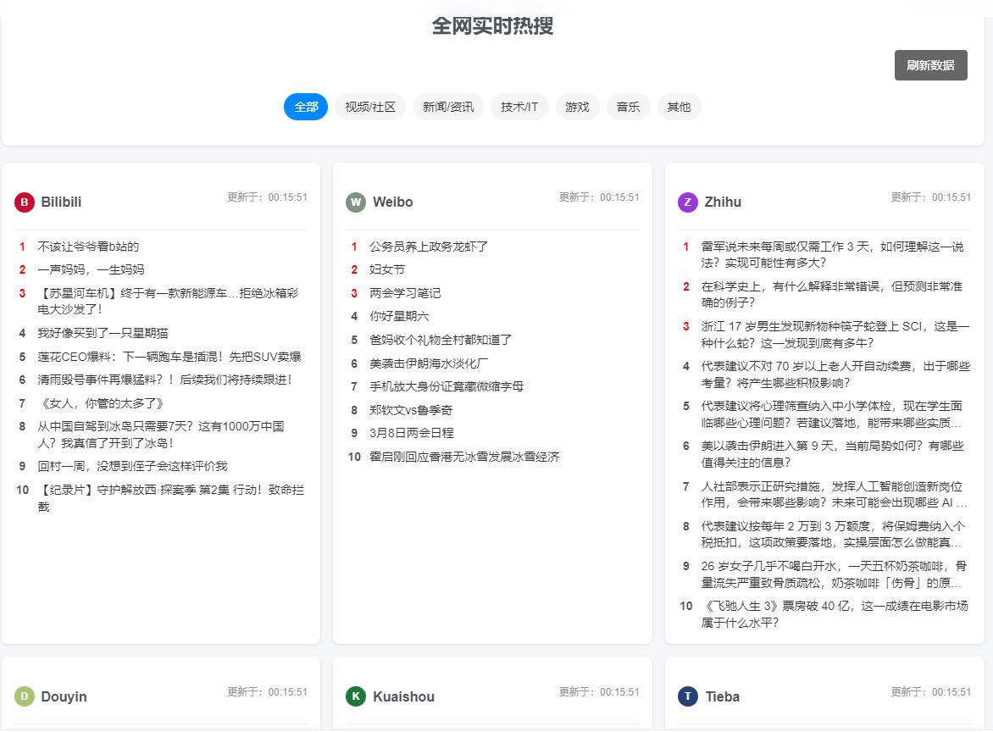Open Weibo's 3月8日两会日程 entry
This screenshot has width=993, height=732.
tap(413, 433)
